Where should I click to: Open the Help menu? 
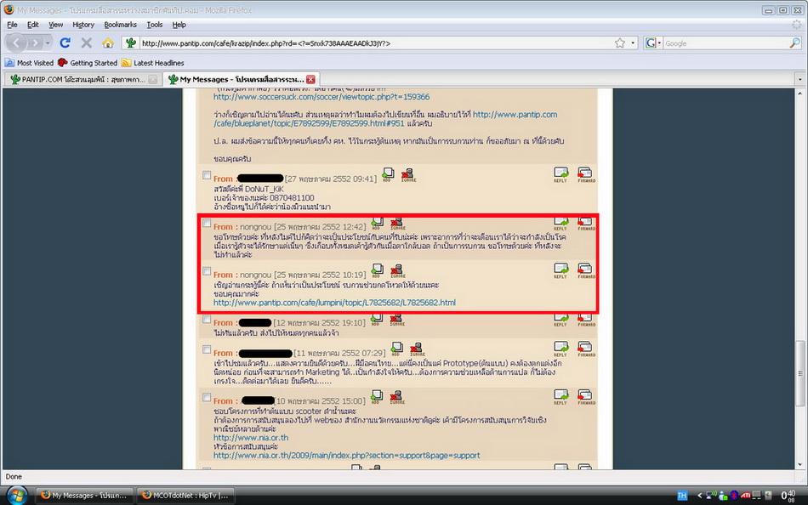tap(179, 24)
